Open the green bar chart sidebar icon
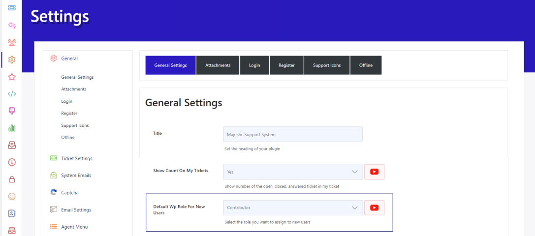 (12, 128)
